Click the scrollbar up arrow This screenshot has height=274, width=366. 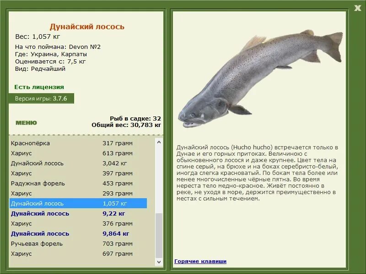point(160,142)
